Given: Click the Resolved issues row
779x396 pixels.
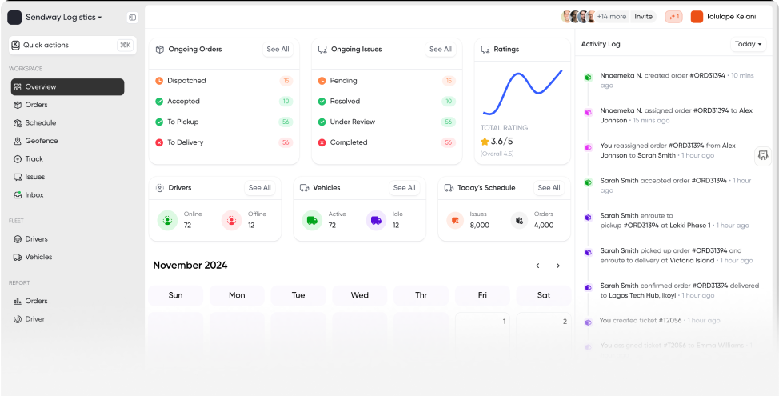Looking at the screenshot, I should coord(387,102).
